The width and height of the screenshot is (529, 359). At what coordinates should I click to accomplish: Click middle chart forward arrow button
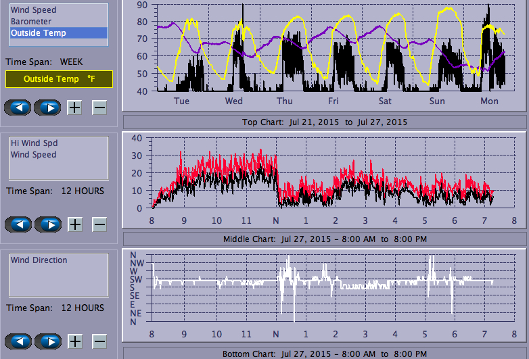47,224
